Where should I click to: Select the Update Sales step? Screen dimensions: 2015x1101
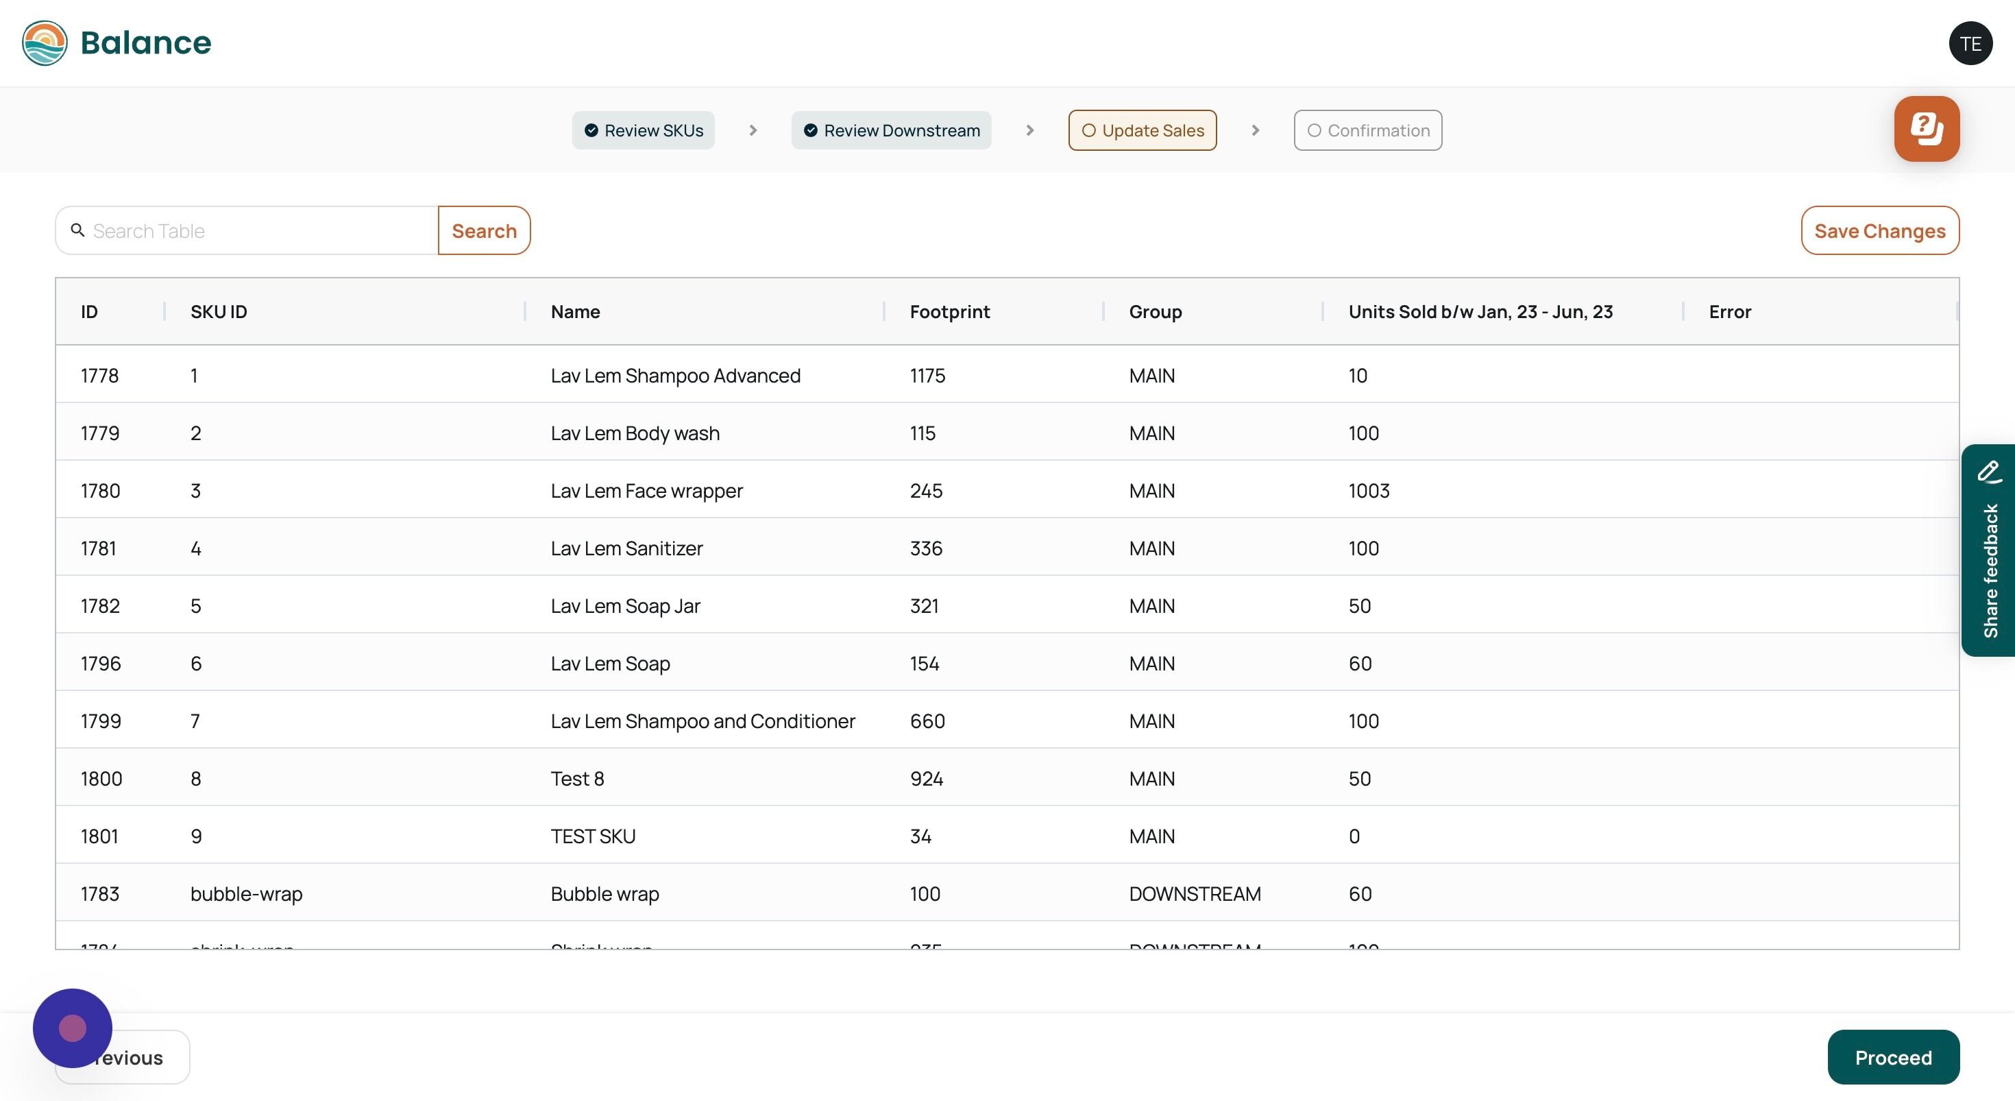coord(1142,131)
